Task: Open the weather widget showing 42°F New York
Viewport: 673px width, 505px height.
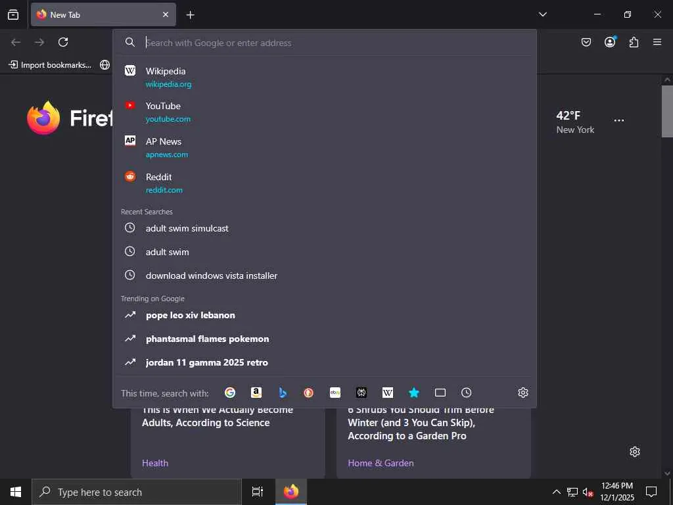Action: coord(575,122)
